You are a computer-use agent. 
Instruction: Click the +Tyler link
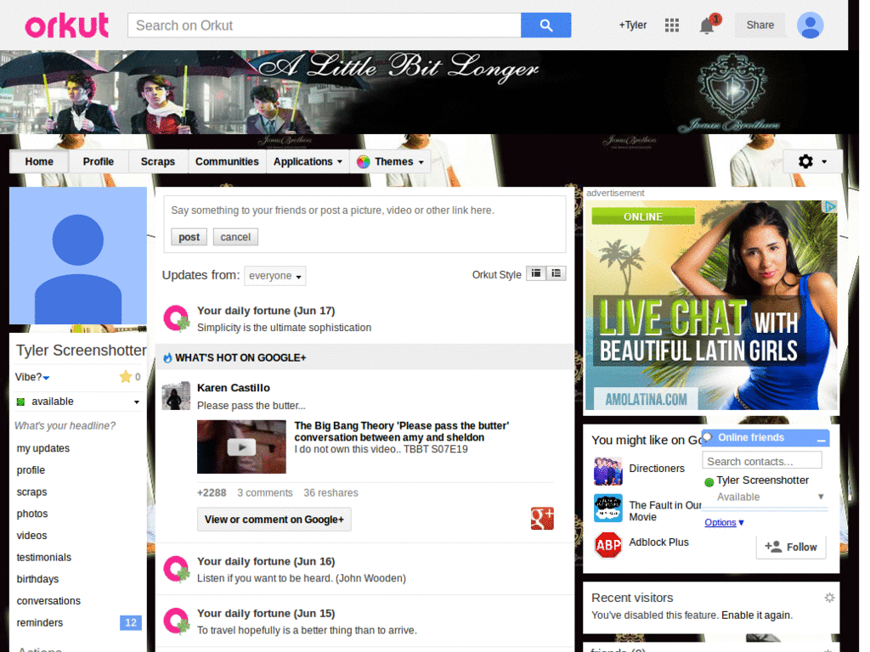click(632, 25)
